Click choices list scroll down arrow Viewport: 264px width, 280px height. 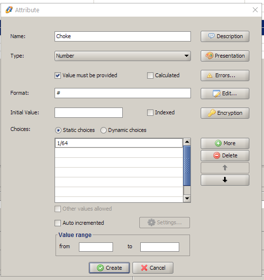click(x=187, y=198)
